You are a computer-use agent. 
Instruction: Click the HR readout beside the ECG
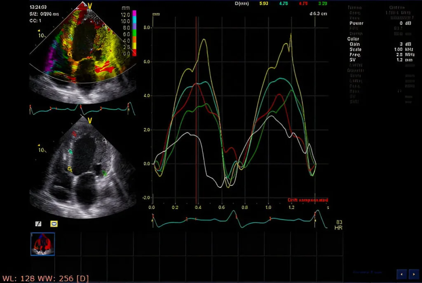pos(339,224)
